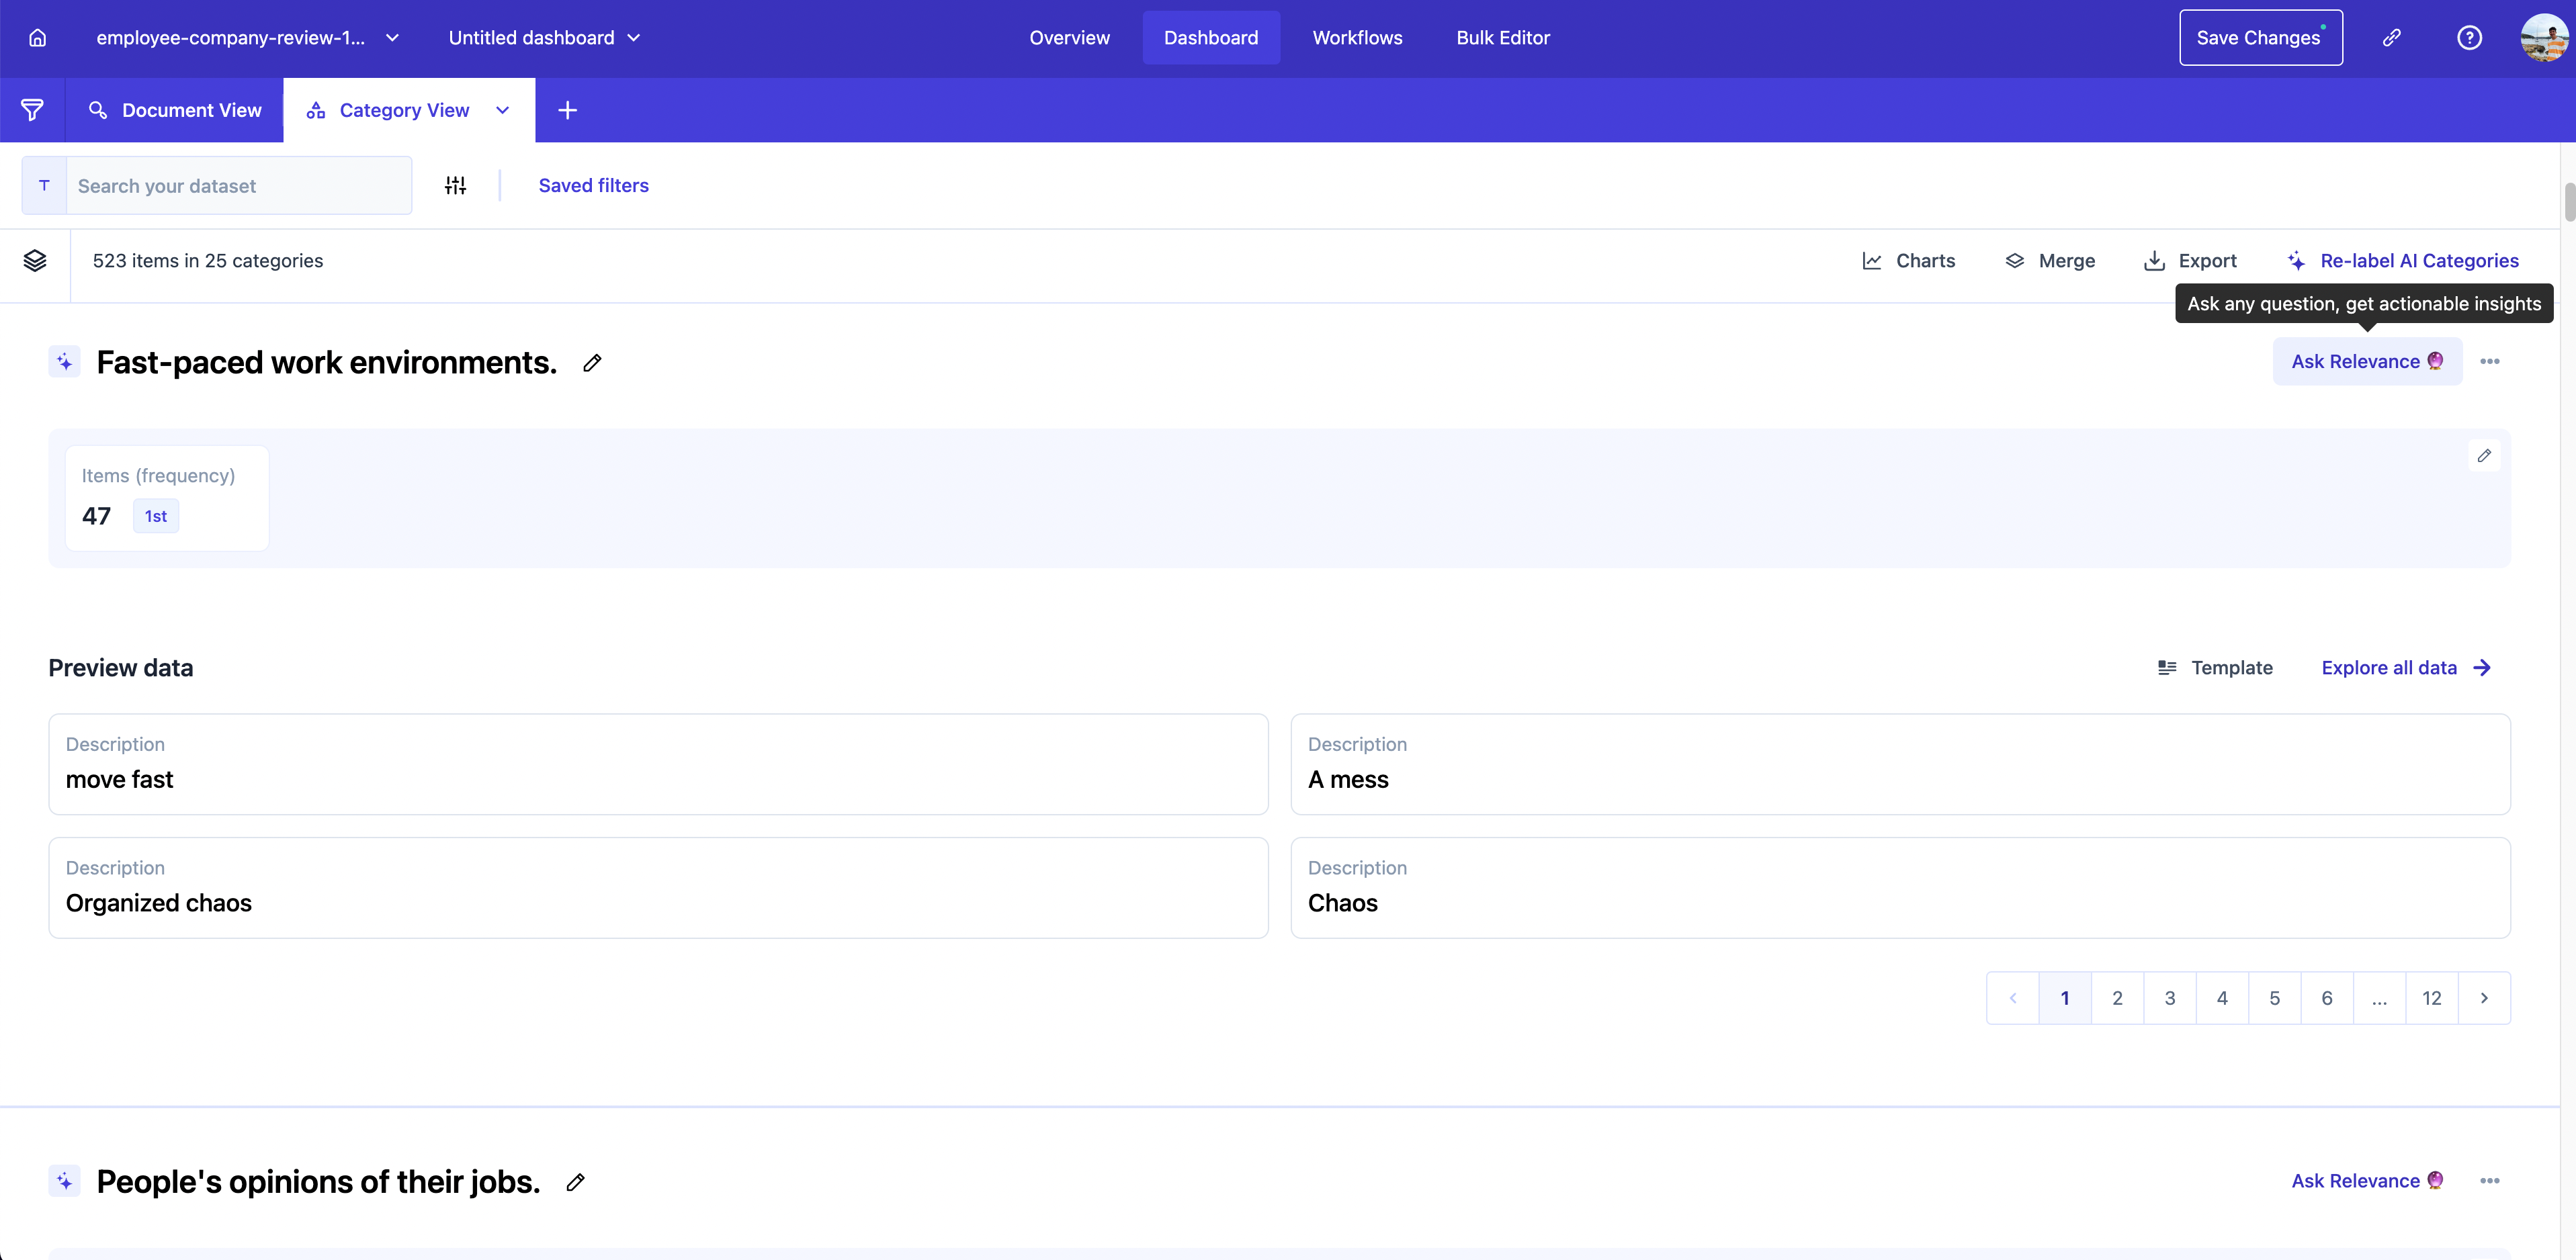2576x1260 pixels.
Task: Go to page 3 of preview data
Action: pos(2169,998)
